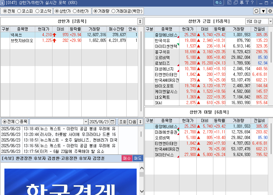Click the red 매수 button
Viewport: 273px width, 195px height.
(x=127, y=158)
